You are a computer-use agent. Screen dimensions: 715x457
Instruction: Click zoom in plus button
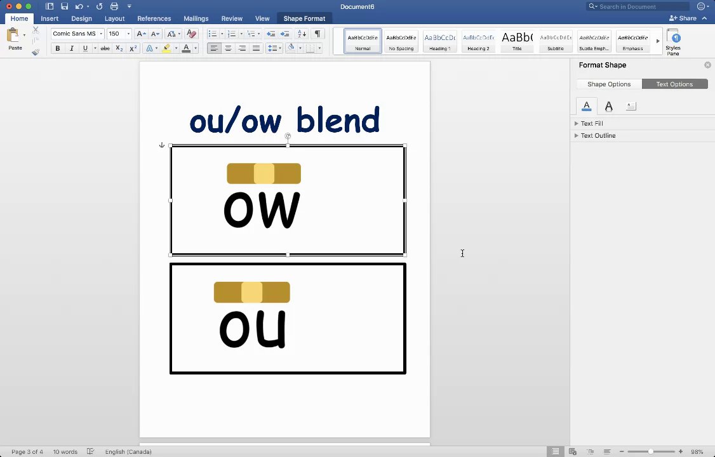681,451
